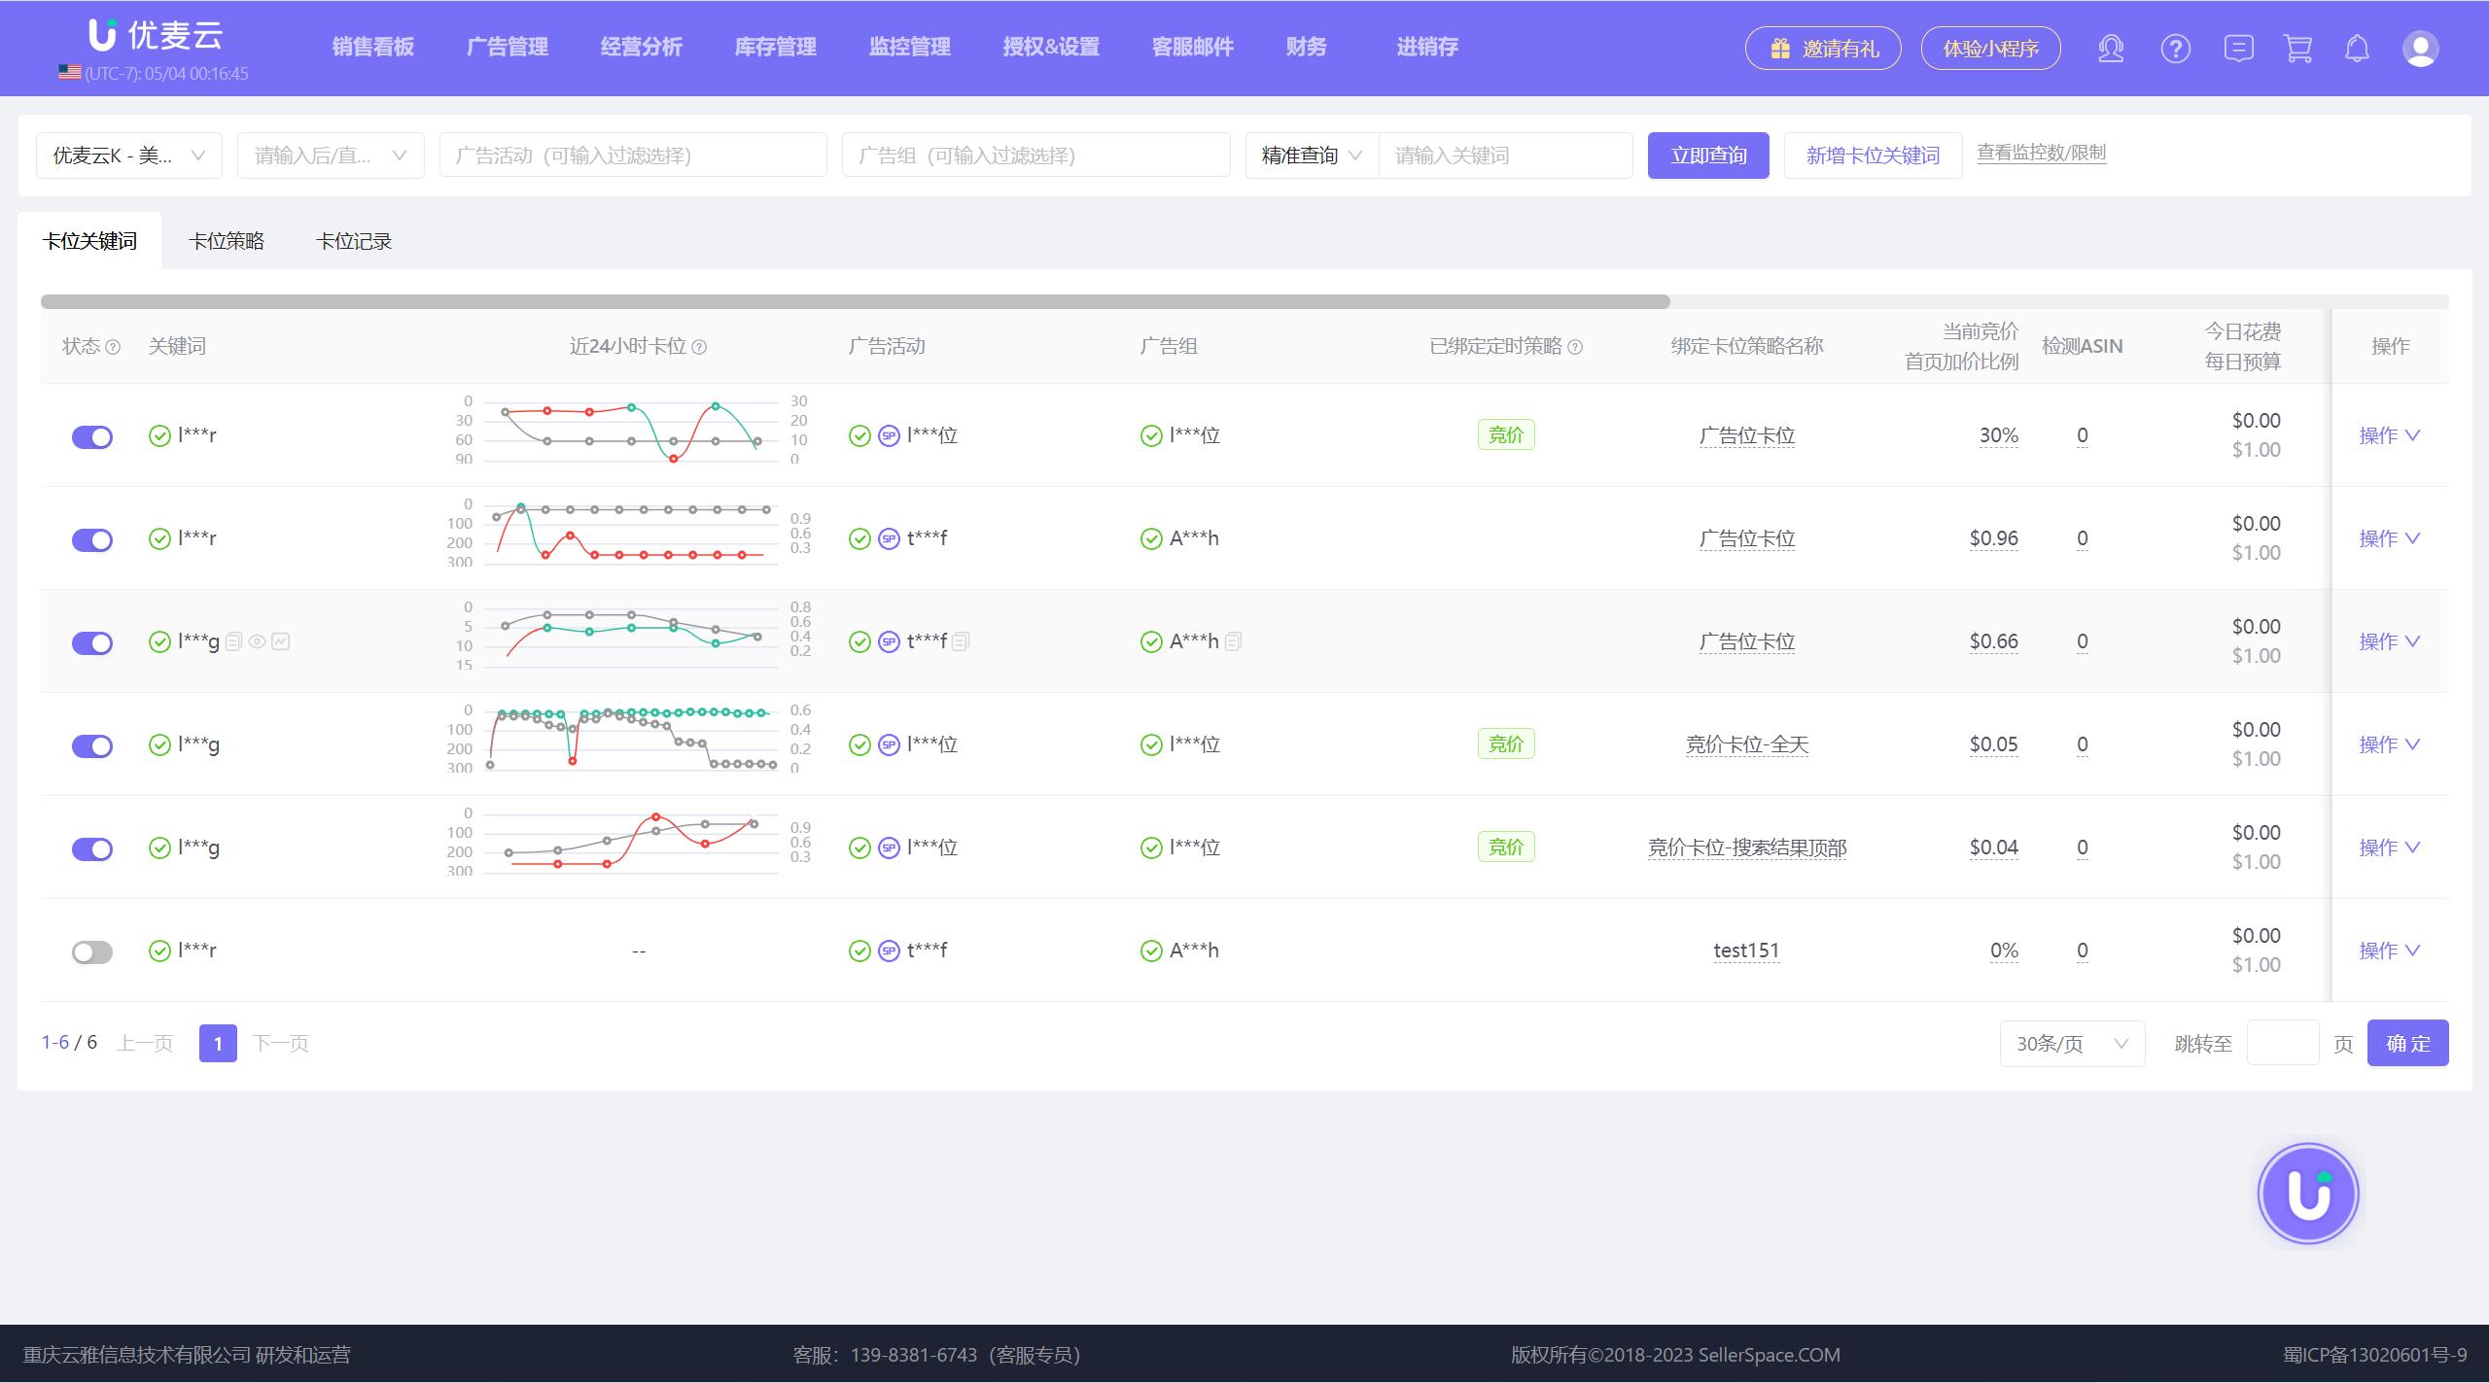Open the 精准查询 search mode dropdown

coord(1311,156)
